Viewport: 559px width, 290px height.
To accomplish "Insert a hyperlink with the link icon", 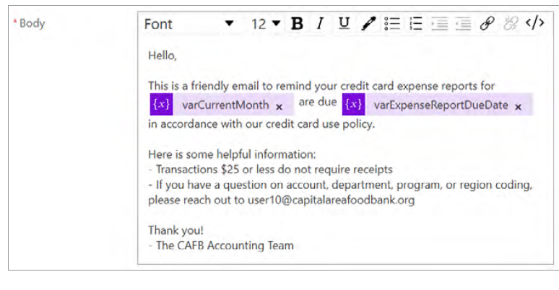I will click(487, 24).
